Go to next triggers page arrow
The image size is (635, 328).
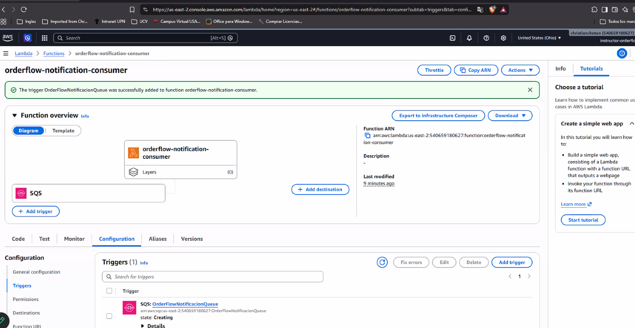529,276
